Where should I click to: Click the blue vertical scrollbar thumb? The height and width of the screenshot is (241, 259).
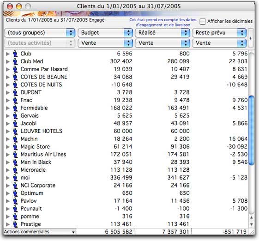click(251, 131)
